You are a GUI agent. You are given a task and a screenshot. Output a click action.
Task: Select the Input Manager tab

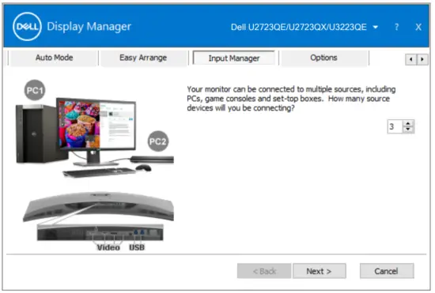(234, 58)
